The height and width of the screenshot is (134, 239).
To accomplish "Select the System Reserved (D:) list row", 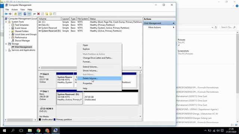I will click(x=90, y=31).
